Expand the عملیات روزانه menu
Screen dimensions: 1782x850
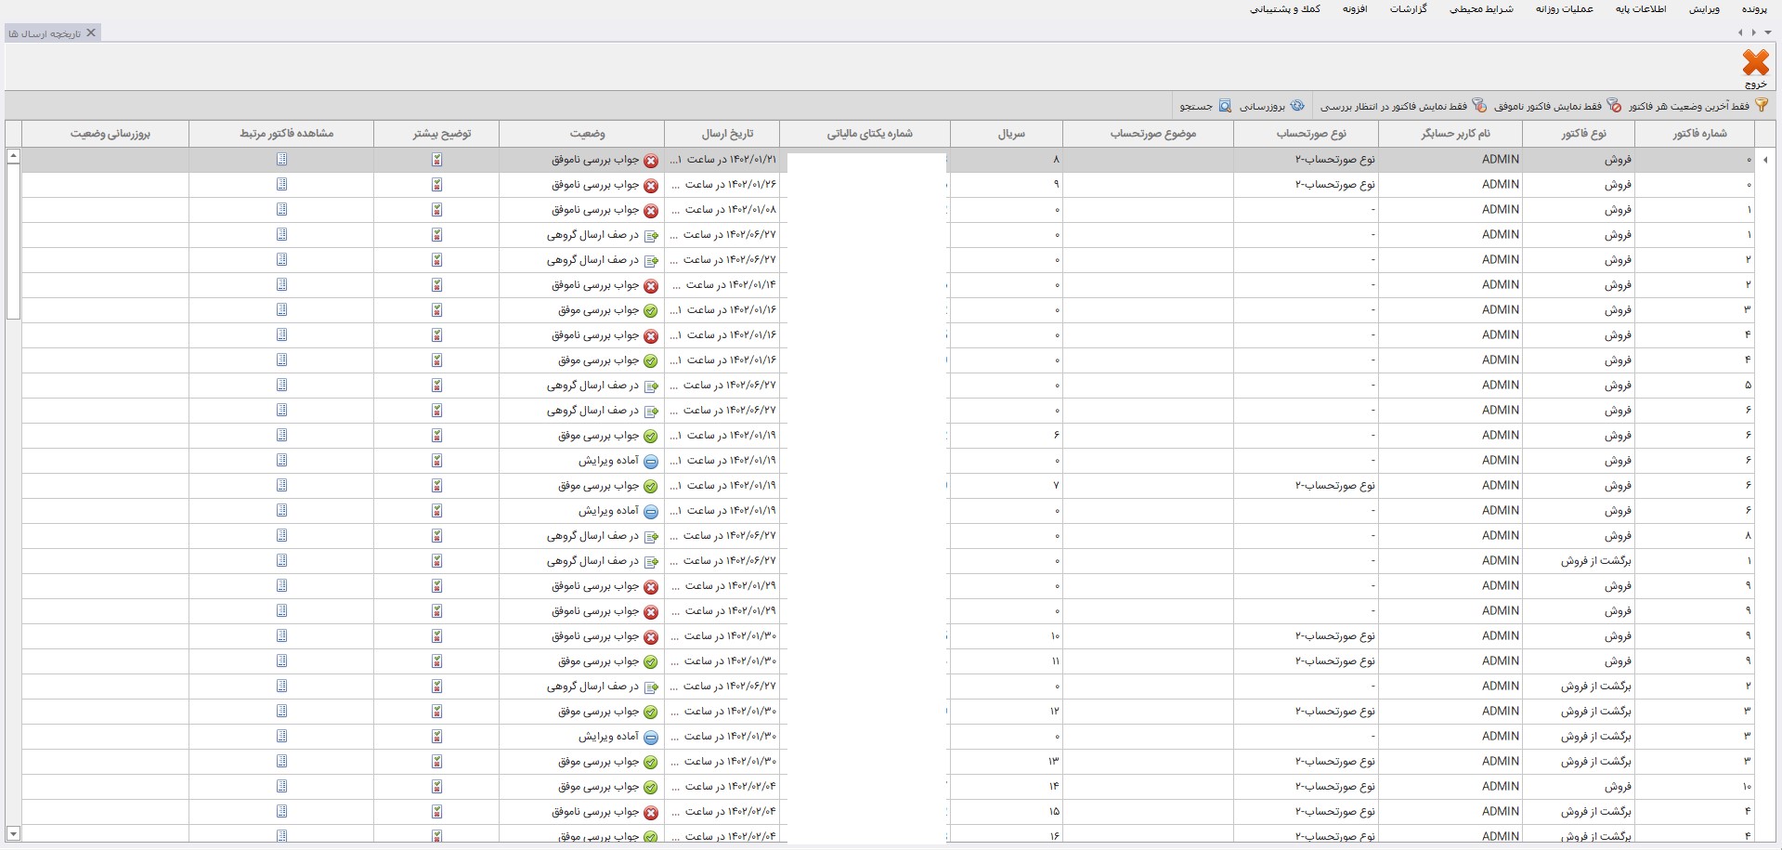click(1564, 9)
